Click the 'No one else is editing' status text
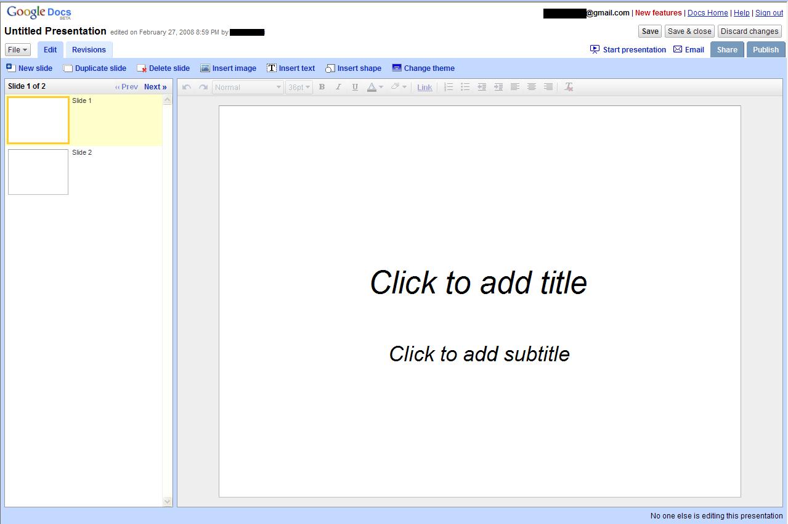Screen dimensions: 788x524 click(x=717, y=516)
